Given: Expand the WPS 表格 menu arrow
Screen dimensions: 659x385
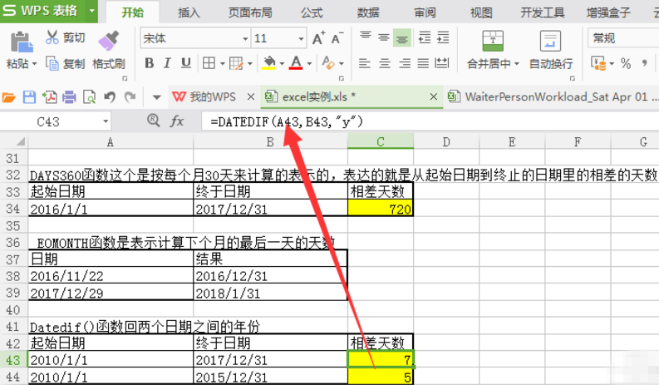Looking at the screenshot, I should [92, 11].
